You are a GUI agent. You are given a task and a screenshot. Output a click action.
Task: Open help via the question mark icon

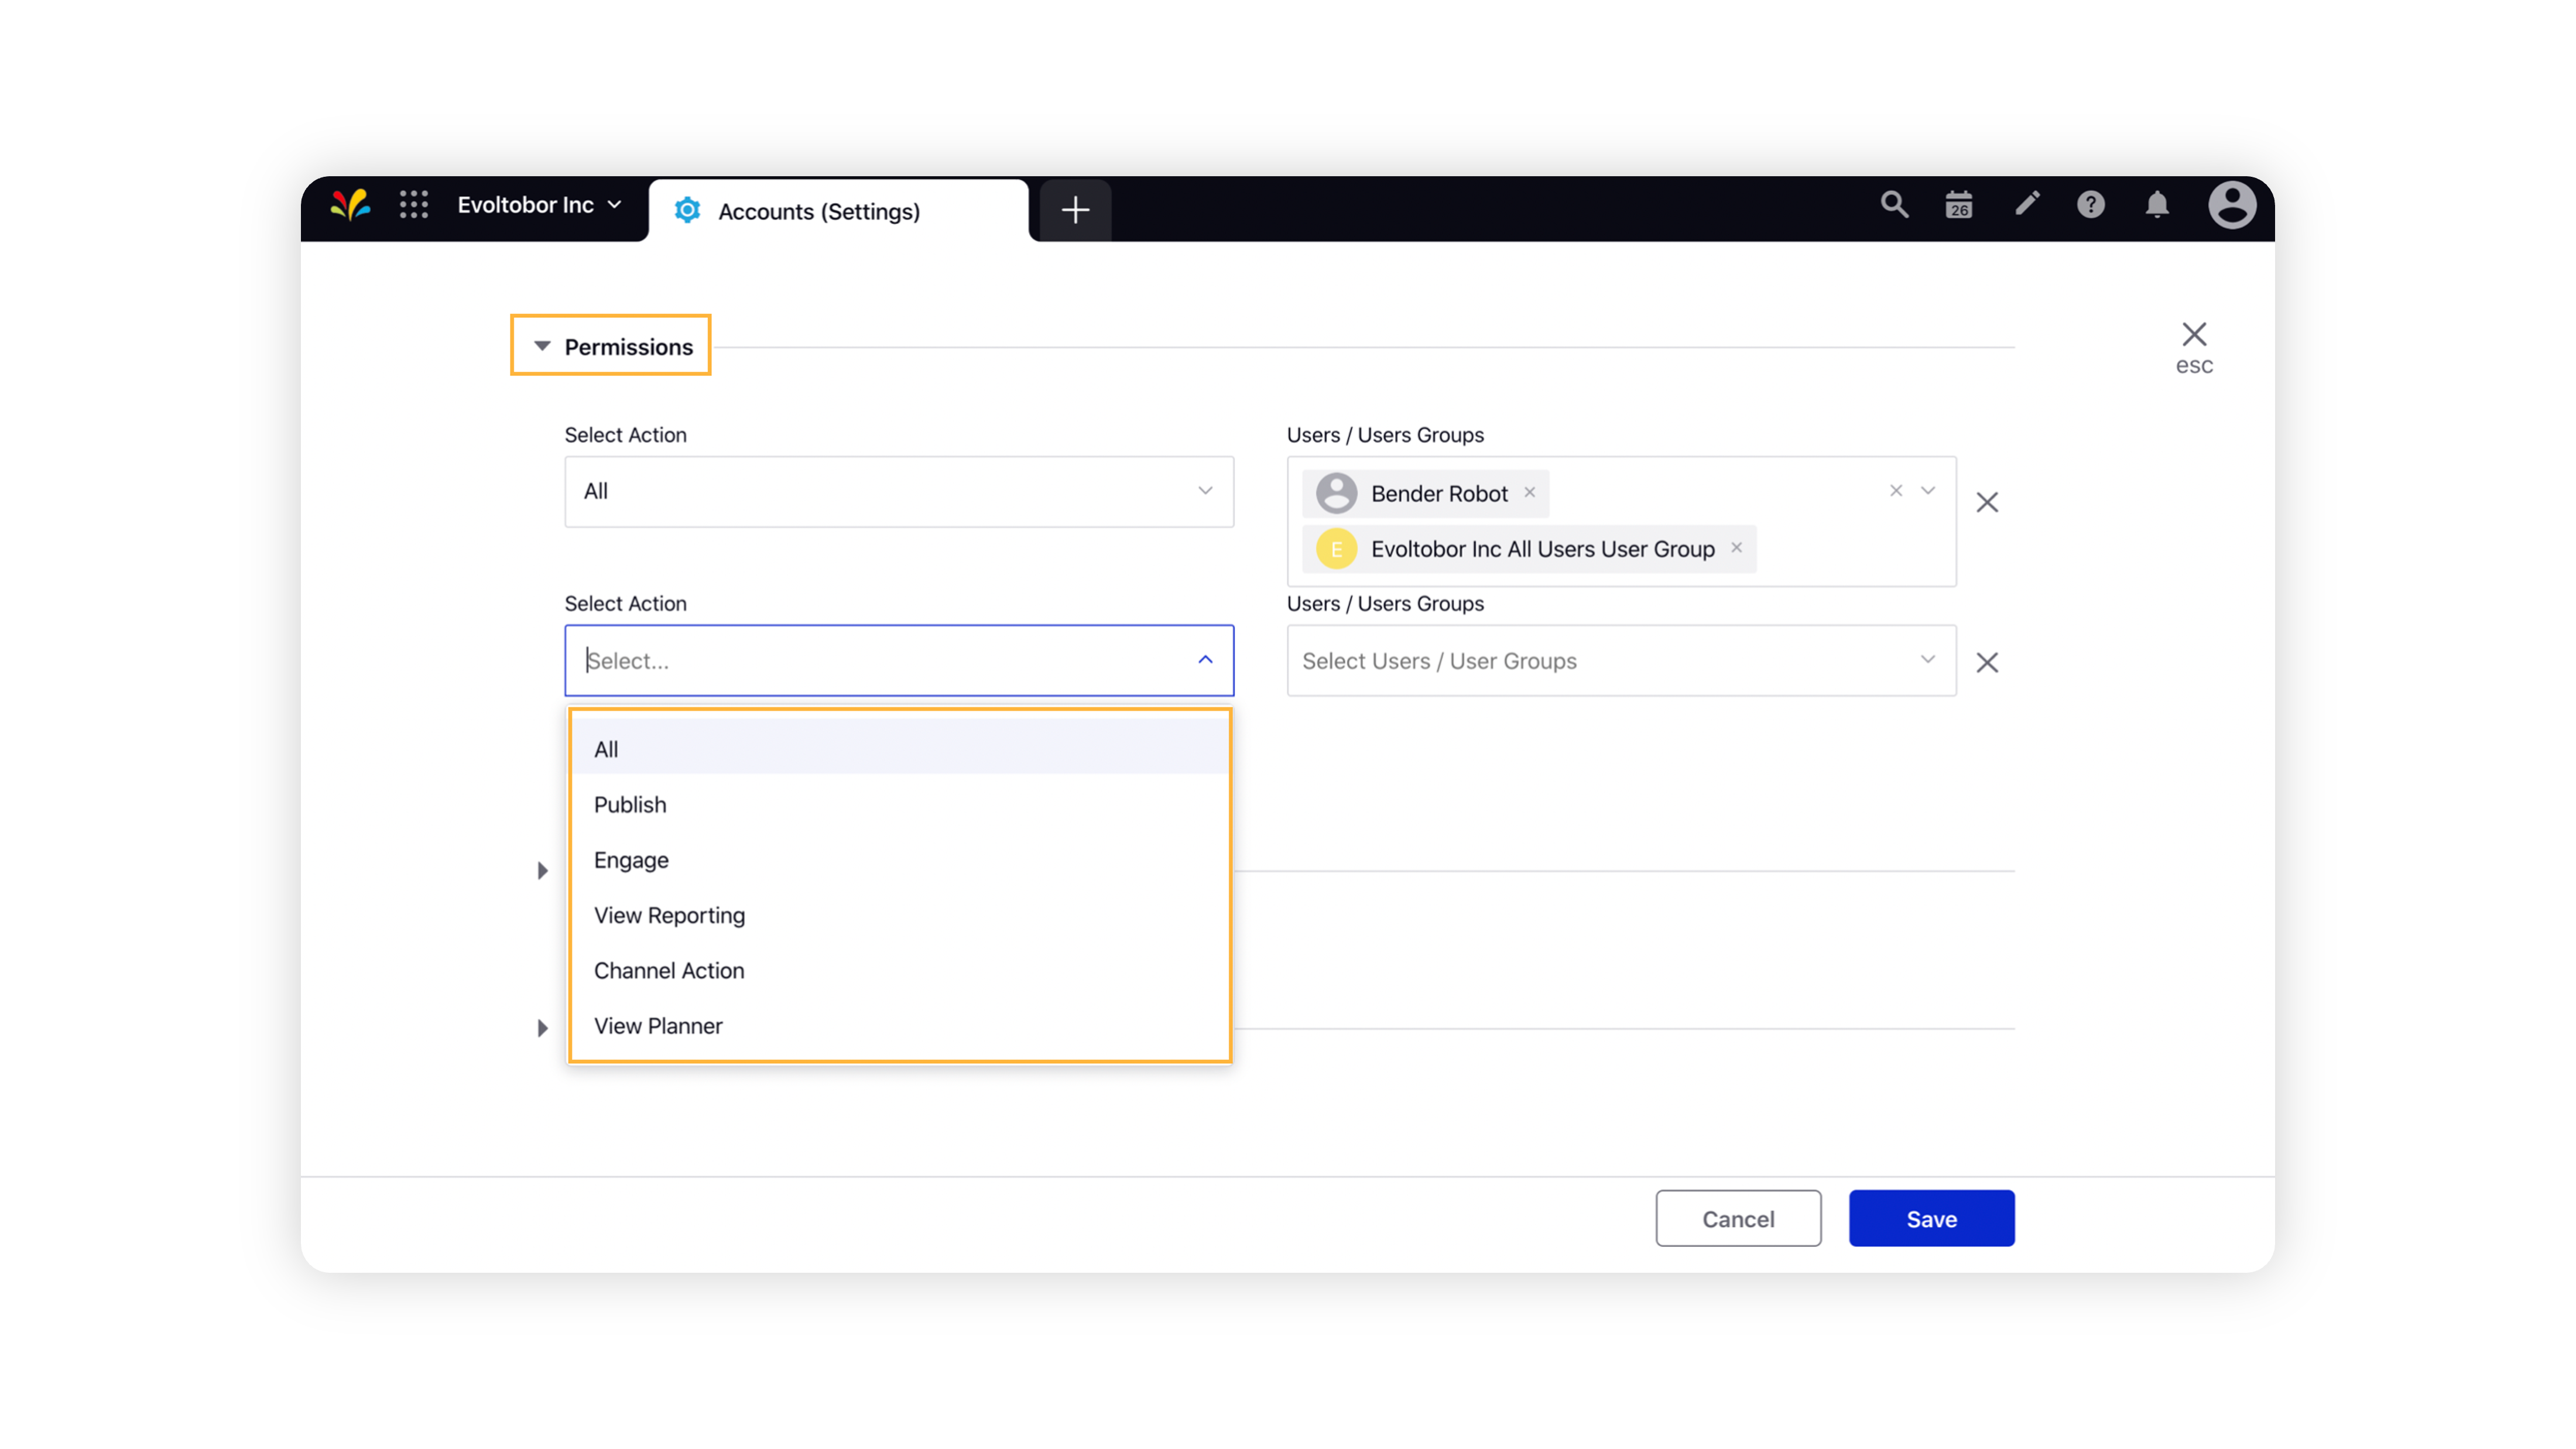click(2091, 205)
